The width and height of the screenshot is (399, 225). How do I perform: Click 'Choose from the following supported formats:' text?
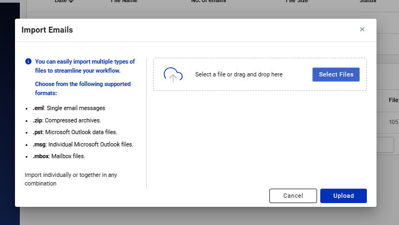[82, 89]
